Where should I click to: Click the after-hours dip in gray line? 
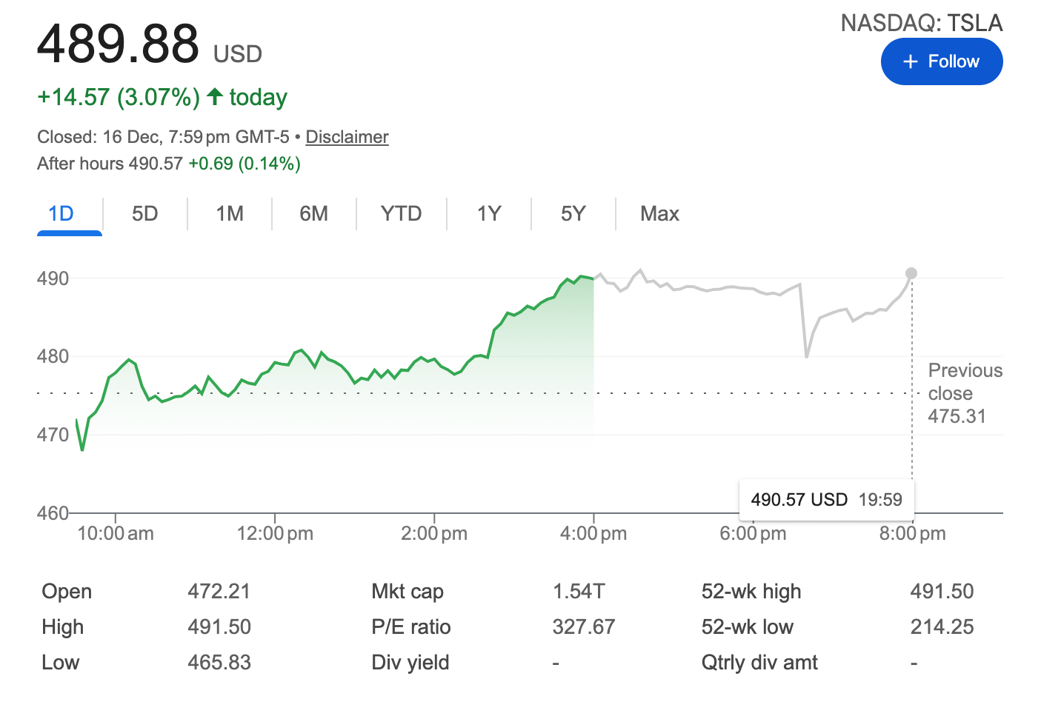pos(807,356)
